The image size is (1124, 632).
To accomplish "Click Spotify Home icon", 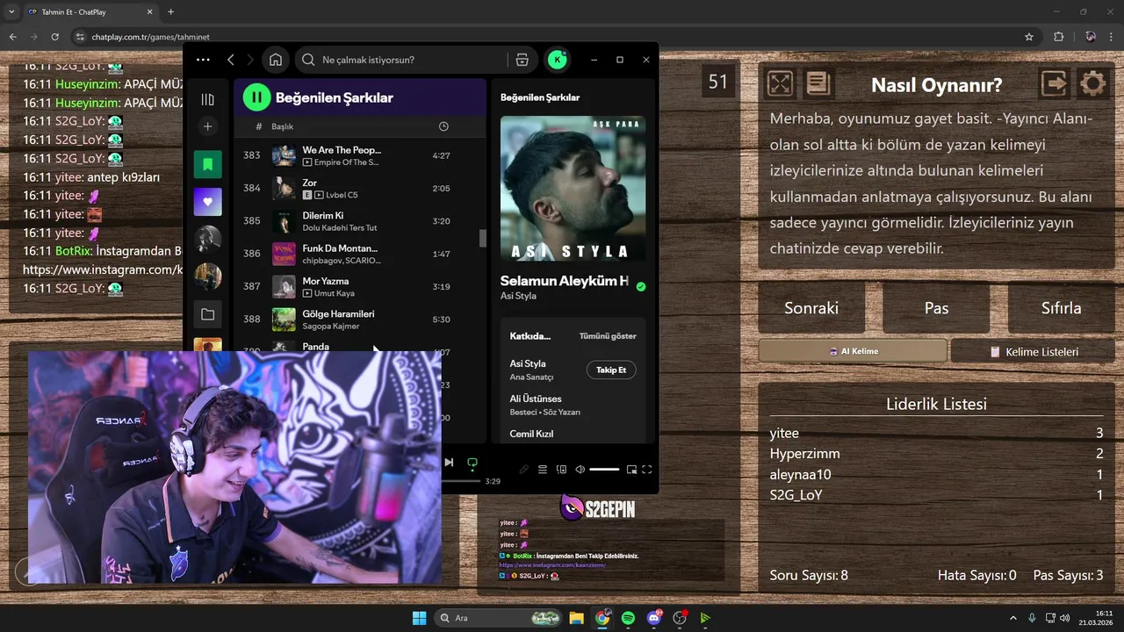I will pyautogui.click(x=276, y=60).
